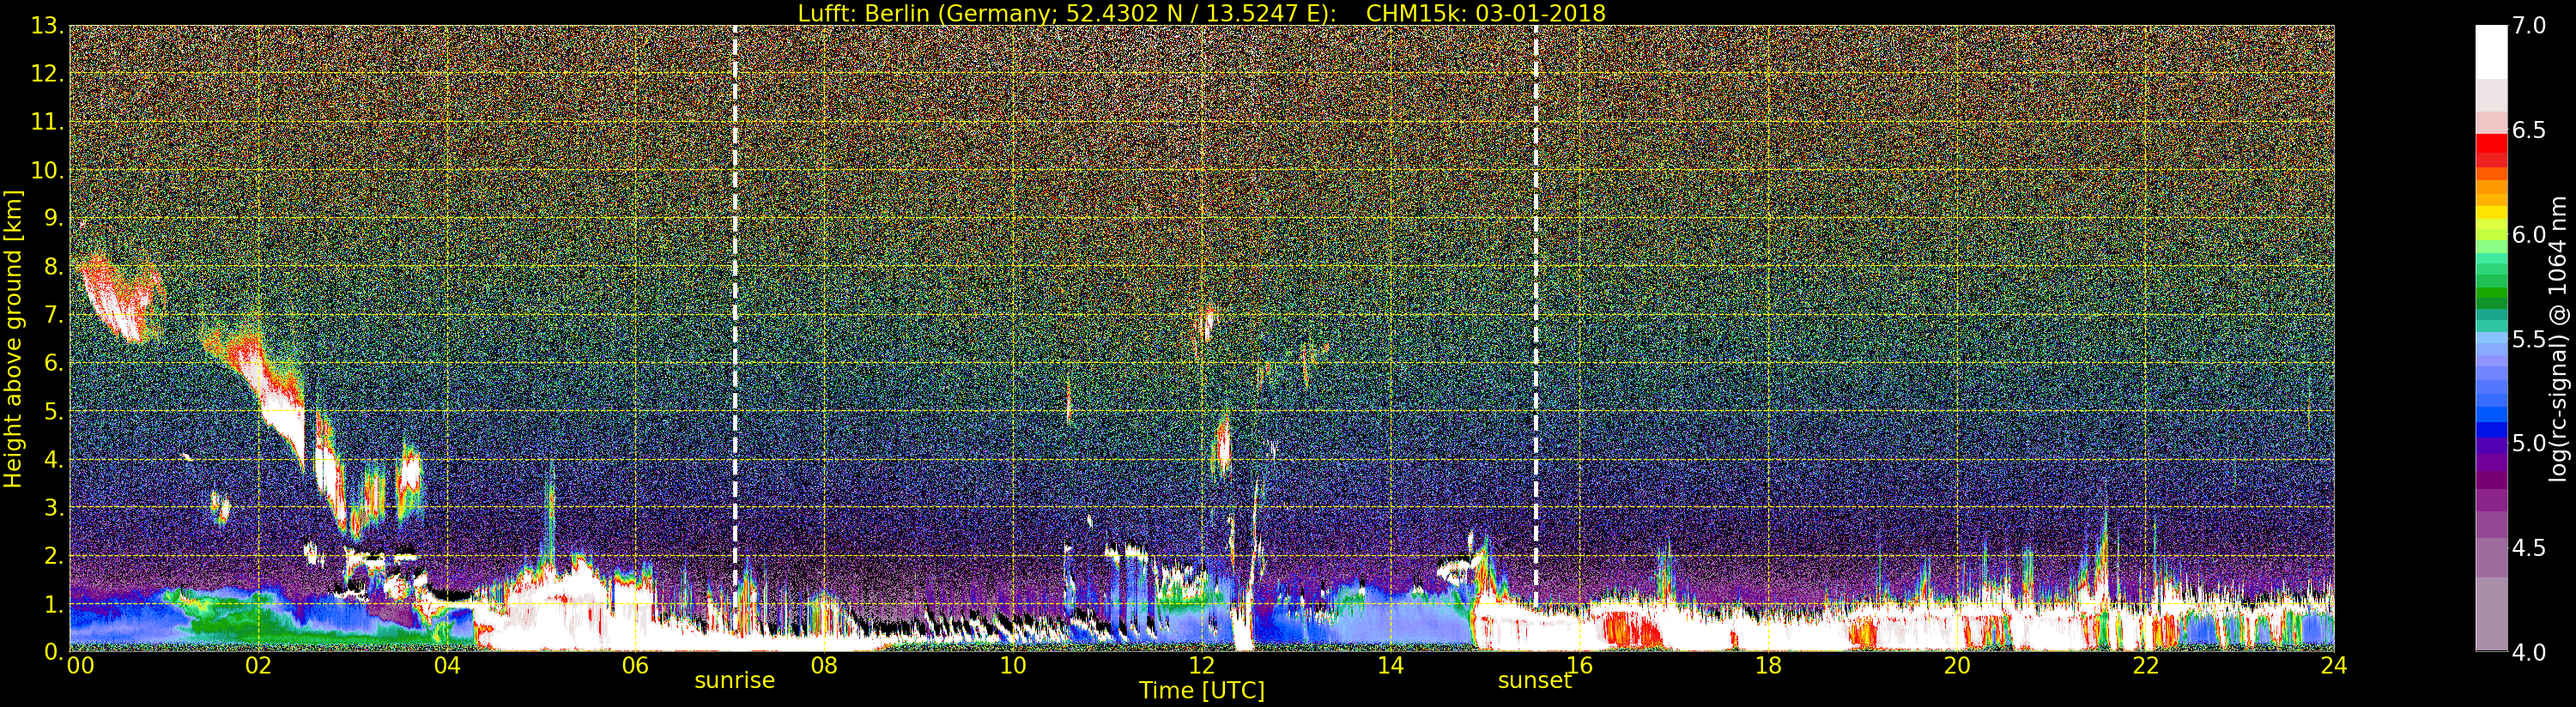Click the time axis tick label '06'
Image resolution: width=2576 pixels, height=707 pixels.
tap(635, 666)
